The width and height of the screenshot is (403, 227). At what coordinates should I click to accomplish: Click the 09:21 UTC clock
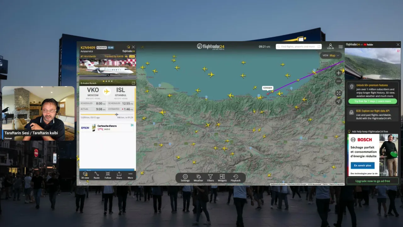264,47
